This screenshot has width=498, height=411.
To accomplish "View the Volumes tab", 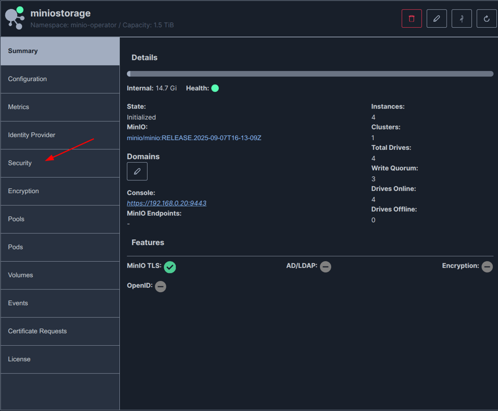I will (x=60, y=275).
